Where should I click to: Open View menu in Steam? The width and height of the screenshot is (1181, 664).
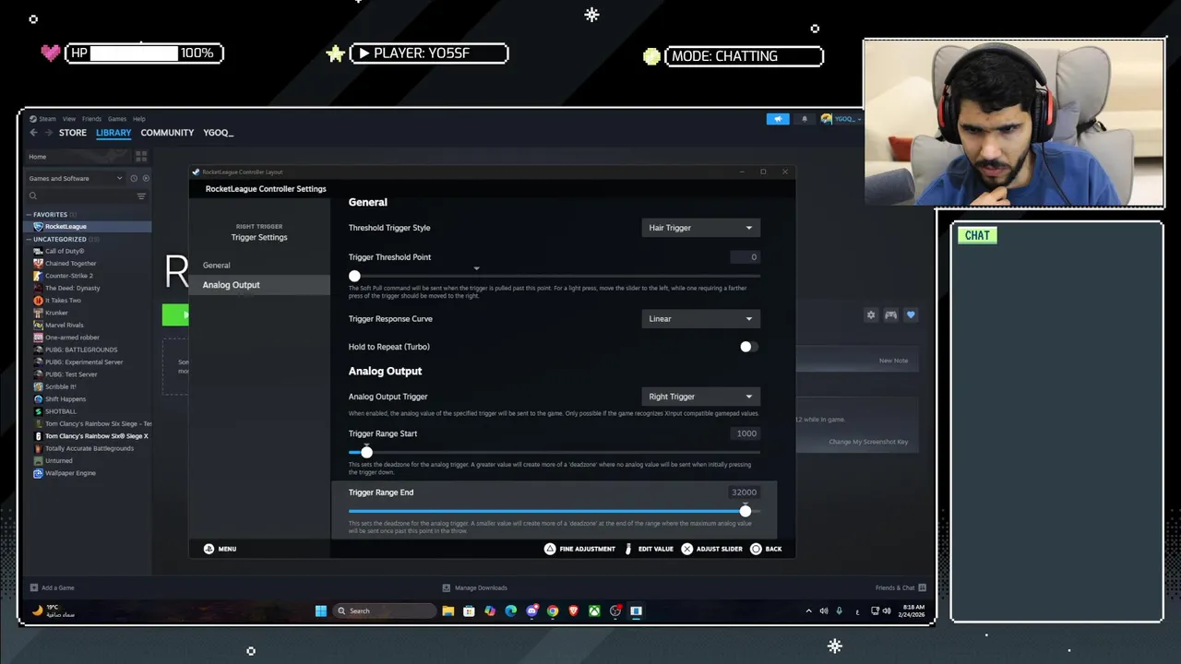[x=69, y=119]
